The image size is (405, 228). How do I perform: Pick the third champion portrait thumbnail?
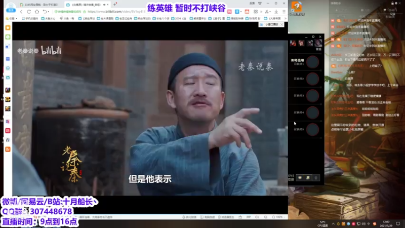[x=310, y=43]
